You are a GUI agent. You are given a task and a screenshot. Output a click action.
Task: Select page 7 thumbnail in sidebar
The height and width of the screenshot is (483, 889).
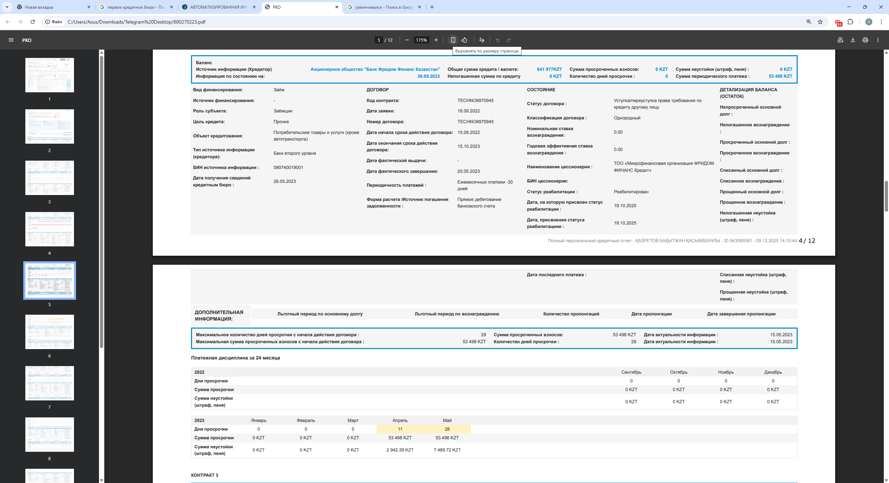49,383
